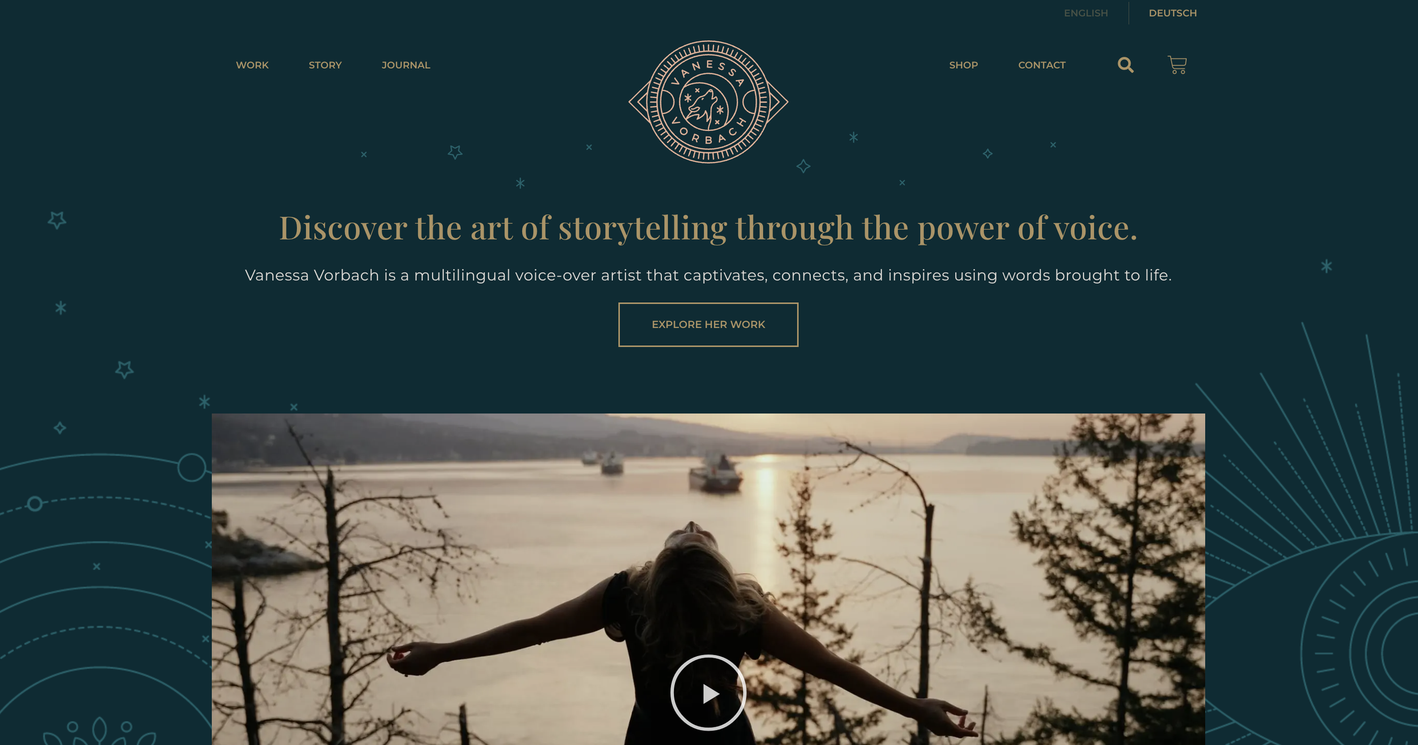Viewport: 1418px width, 745px height.
Task: Open the Contact page
Action: (1041, 65)
